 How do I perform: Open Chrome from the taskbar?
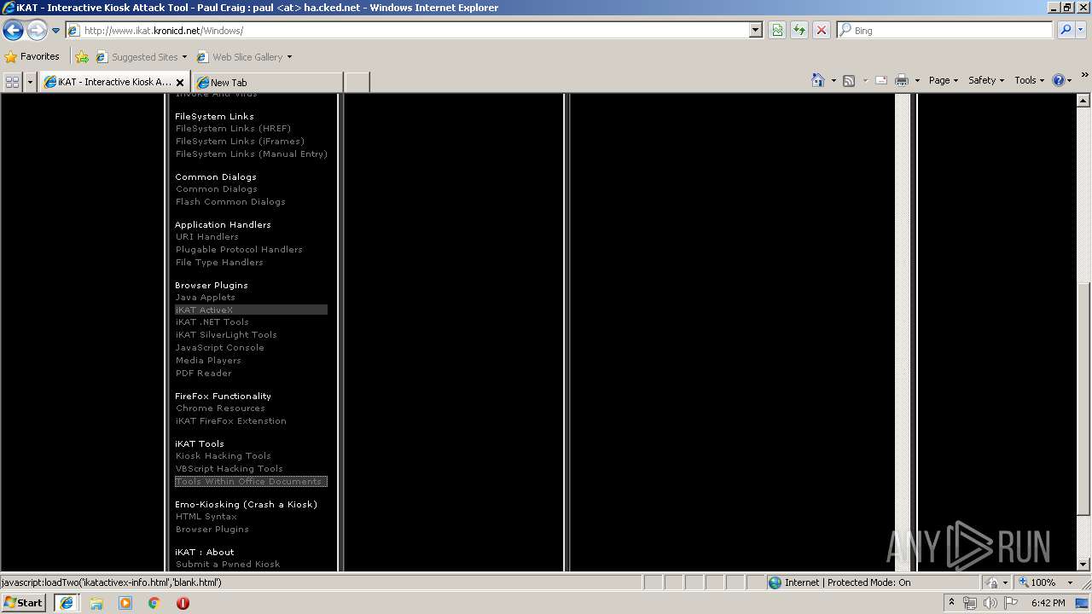coord(154,603)
